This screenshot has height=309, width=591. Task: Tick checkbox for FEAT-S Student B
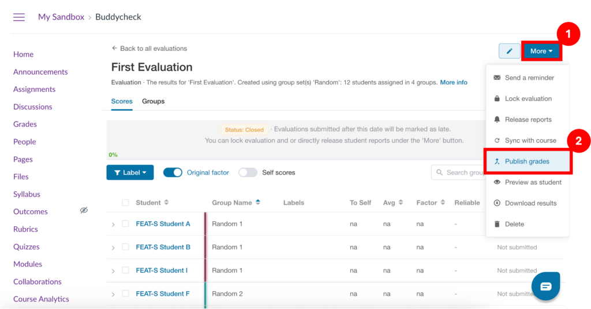point(125,247)
